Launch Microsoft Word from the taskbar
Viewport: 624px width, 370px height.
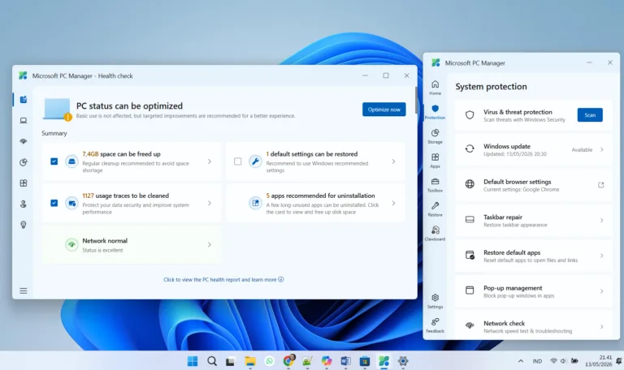[x=346, y=361]
